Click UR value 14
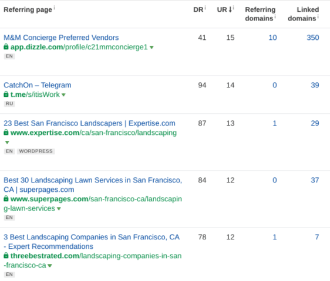330x281 pixels. (230, 85)
